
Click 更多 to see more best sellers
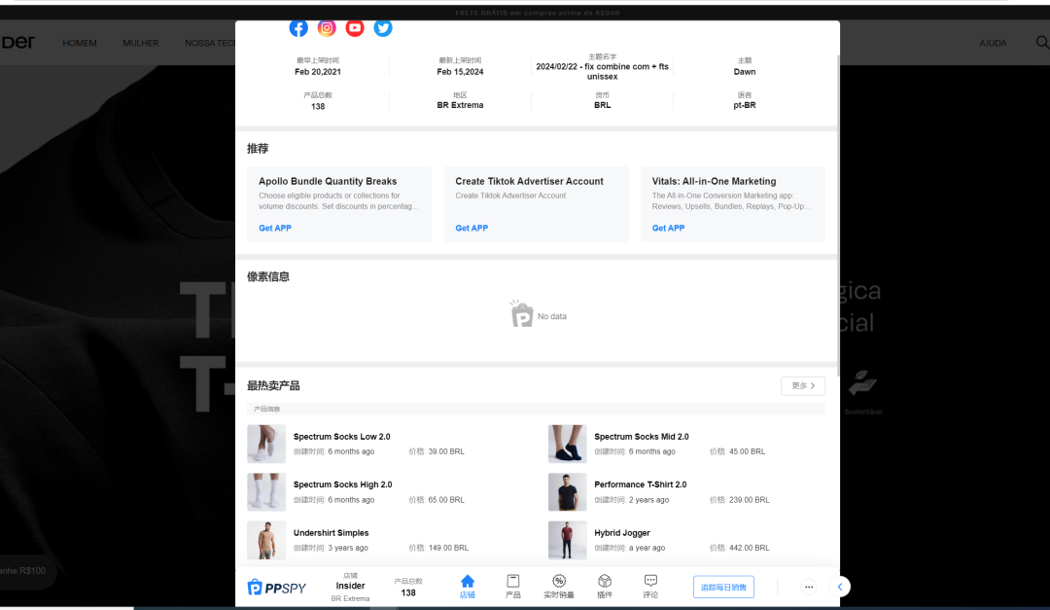point(803,386)
